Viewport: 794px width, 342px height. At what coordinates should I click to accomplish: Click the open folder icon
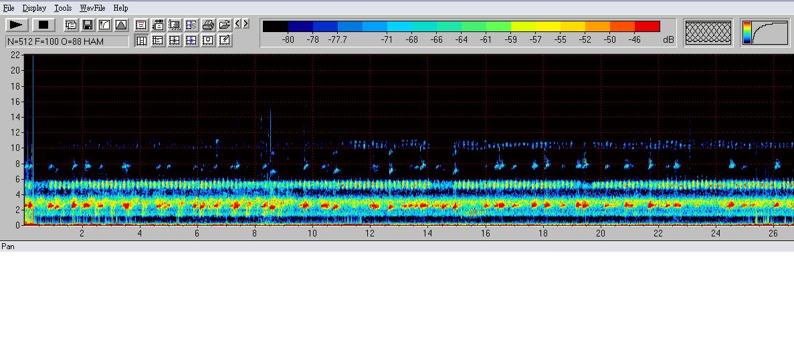[225, 25]
